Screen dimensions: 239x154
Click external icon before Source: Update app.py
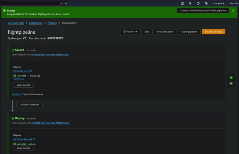click(22, 94)
